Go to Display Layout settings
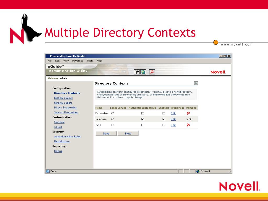The image size is (268, 201). click(x=63, y=98)
